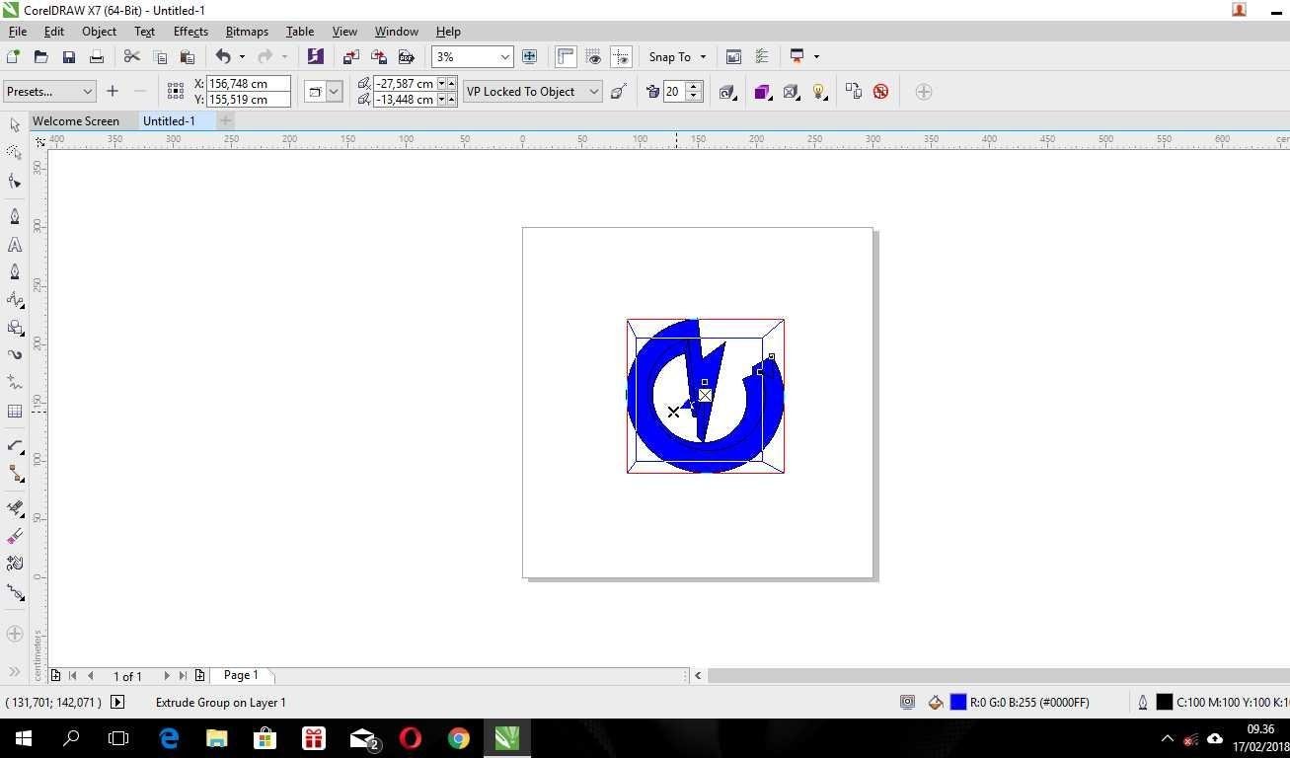Clear the extrusion with the red icon
Image resolution: width=1290 pixels, height=758 pixels.
point(880,92)
